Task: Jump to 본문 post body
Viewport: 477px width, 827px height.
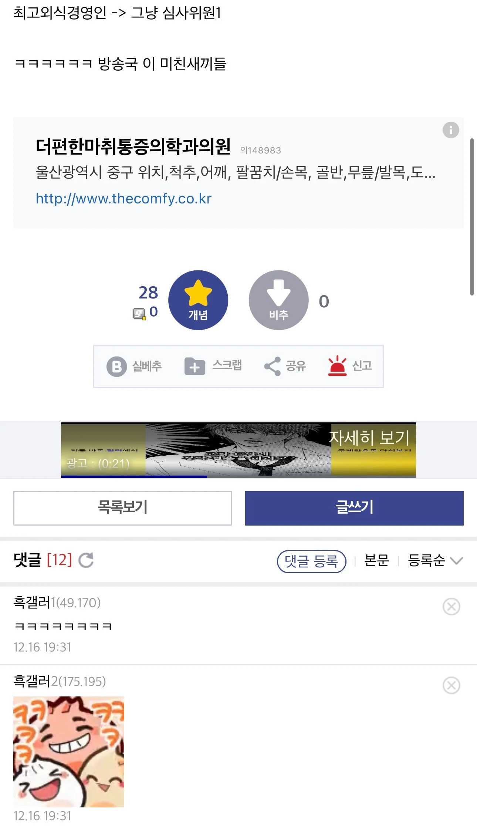Action: [376, 560]
